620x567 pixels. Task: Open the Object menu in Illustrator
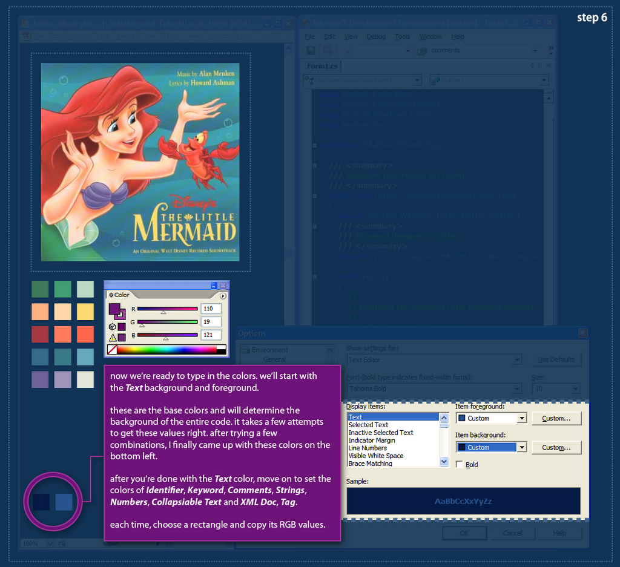click(79, 36)
